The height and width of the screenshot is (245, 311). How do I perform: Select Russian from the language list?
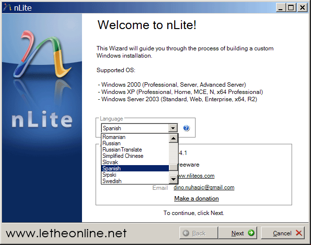[x=135, y=143]
